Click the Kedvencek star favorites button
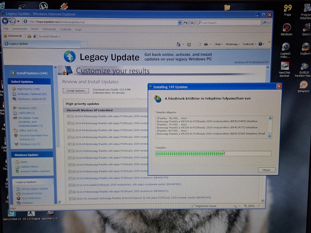 13,36
